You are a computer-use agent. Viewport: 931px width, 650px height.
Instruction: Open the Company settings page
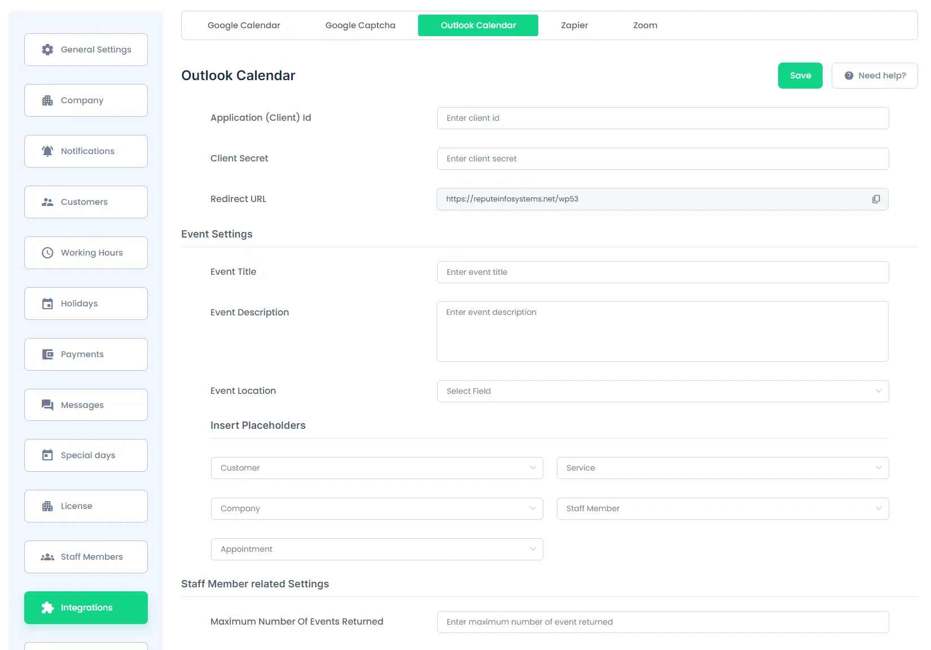coord(86,100)
